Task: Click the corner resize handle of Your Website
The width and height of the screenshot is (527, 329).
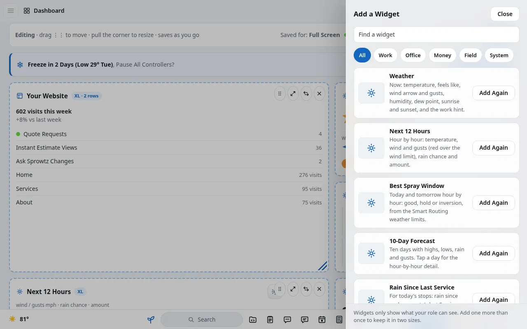Action: coord(323,266)
